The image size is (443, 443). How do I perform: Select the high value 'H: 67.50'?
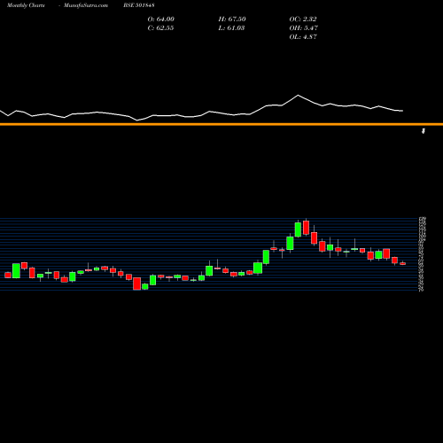click(x=232, y=19)
